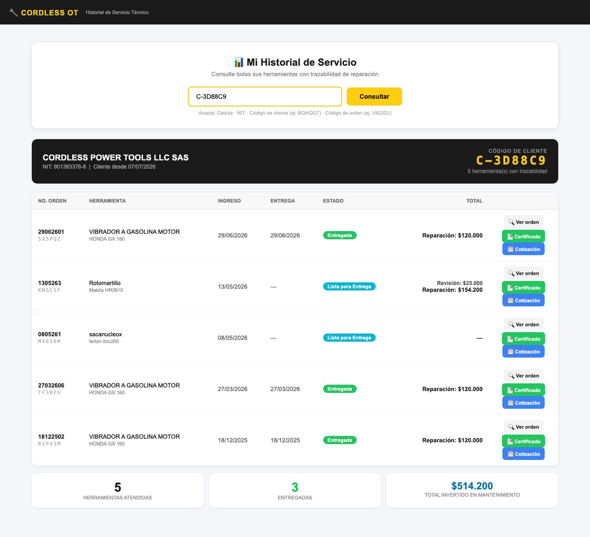Open Cotización for order 29062601
The width and height of the screenshot is (590, 537).
coord(523,249)
